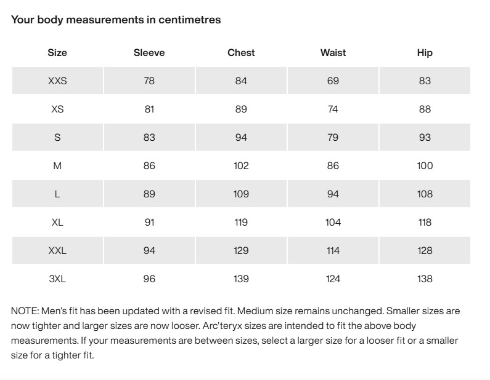Click chest value 139 for size 3XL

click(241, 279)
